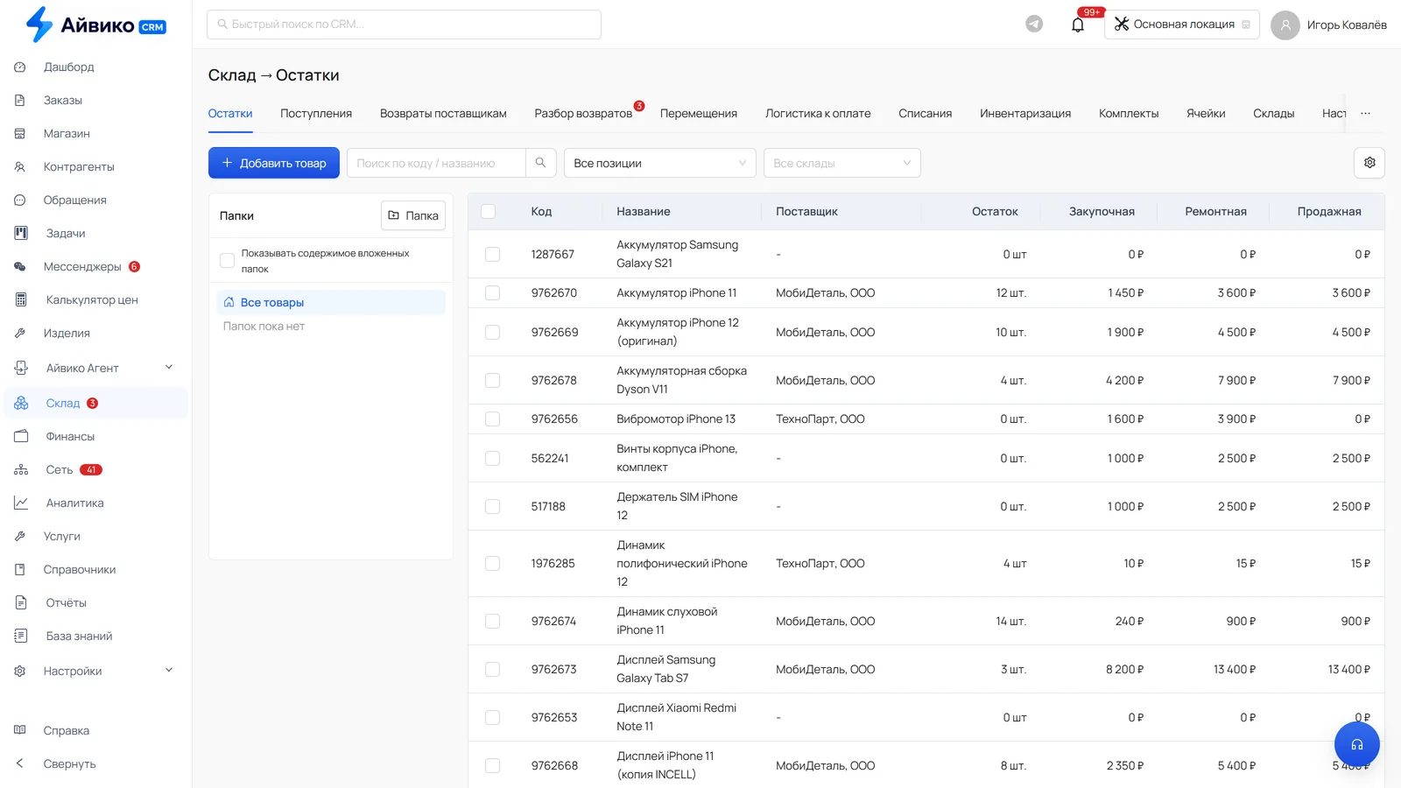Switch to Поступления tab
The image size is (1401, 788).
point(316,113)
